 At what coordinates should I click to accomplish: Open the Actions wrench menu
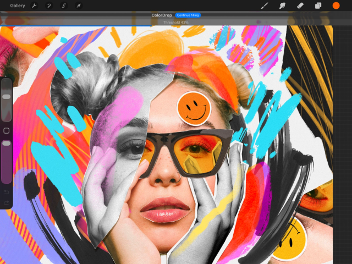34,5
